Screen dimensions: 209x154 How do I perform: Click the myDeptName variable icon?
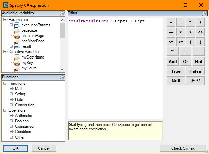pyautogui.click(x=17, y=57)
